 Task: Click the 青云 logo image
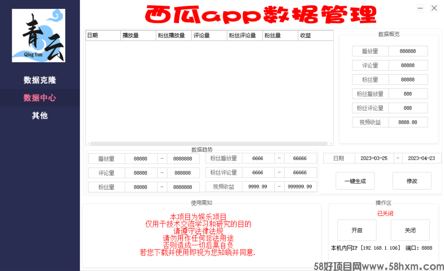tap(38, 36)
